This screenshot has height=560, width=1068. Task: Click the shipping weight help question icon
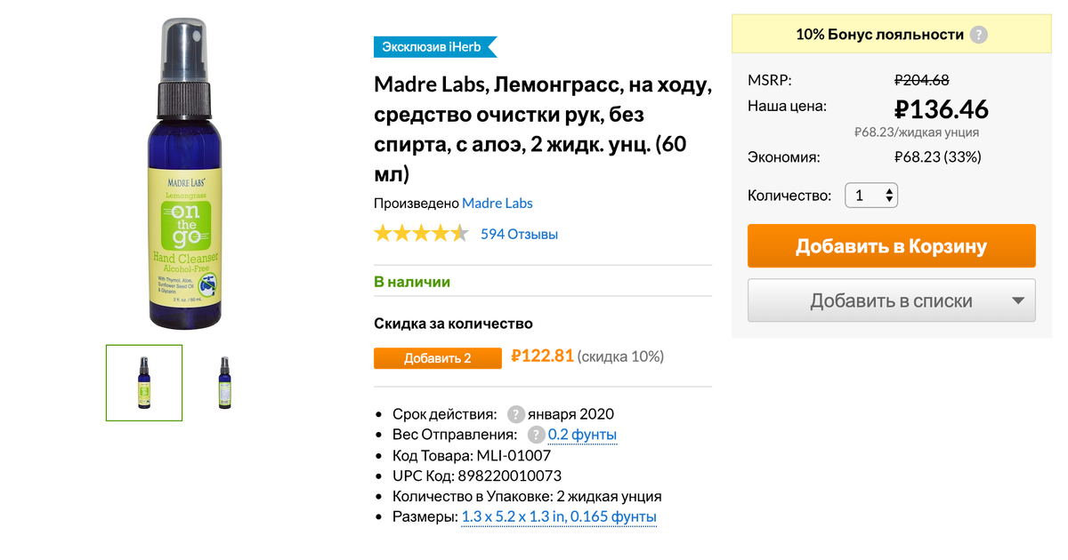(x=536, y=435)
